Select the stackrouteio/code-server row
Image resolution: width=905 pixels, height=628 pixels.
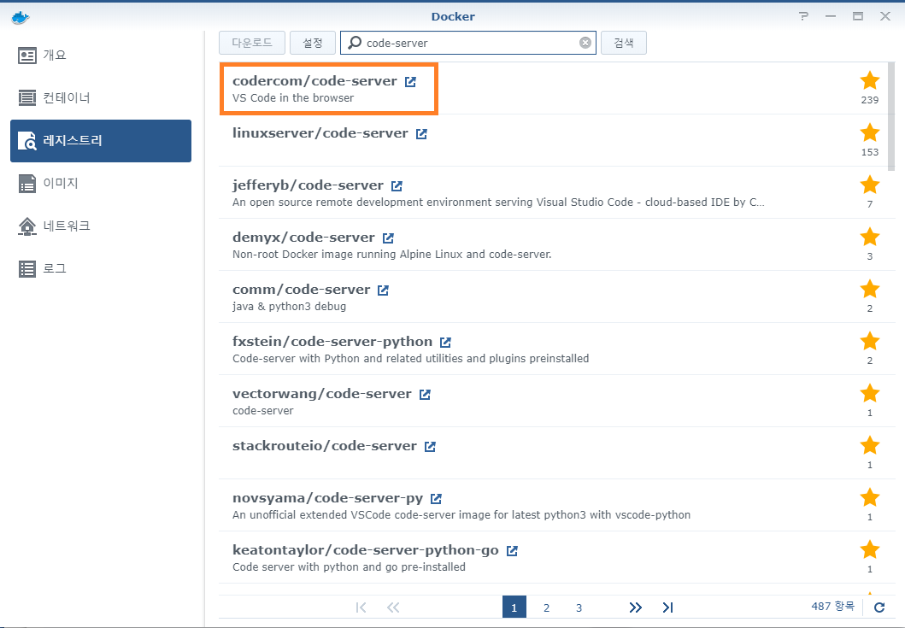(553, 453)
